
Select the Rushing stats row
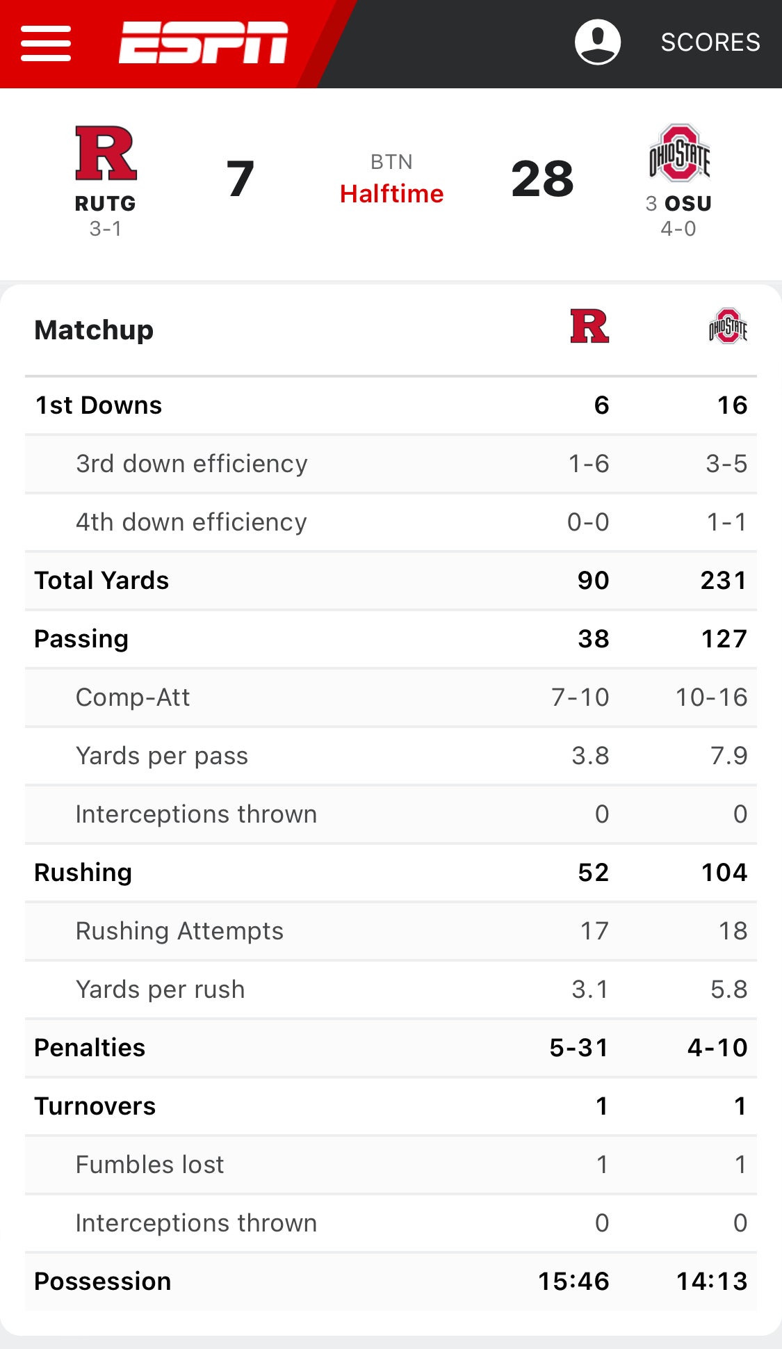[82, 872]
